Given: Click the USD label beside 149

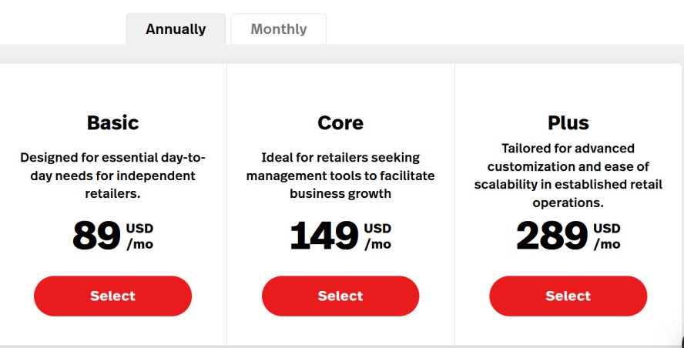Looking at the screenshot, I should coord(377,228).
